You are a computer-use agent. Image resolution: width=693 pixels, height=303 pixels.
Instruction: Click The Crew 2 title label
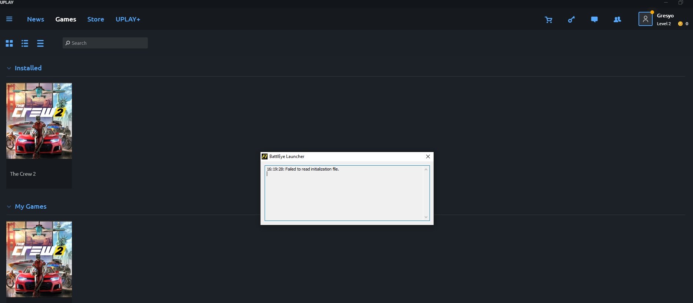23,174
